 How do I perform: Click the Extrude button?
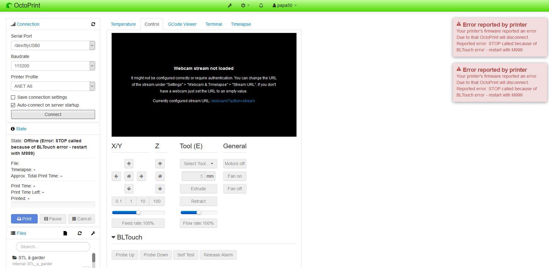(198, 189)
